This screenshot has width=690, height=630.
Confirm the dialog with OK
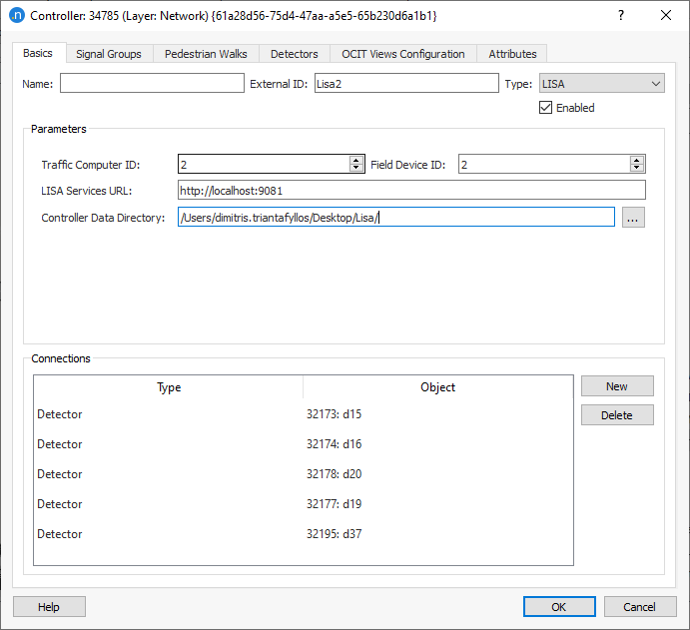(559, 607)
